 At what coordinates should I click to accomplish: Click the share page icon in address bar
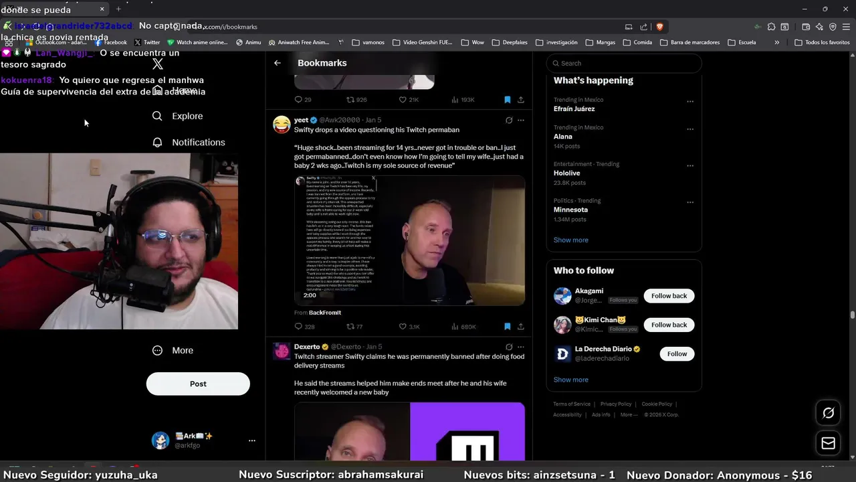coord(643,27)
